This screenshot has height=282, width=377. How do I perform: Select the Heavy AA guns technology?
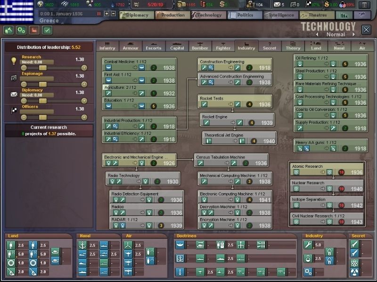point(331,145)
